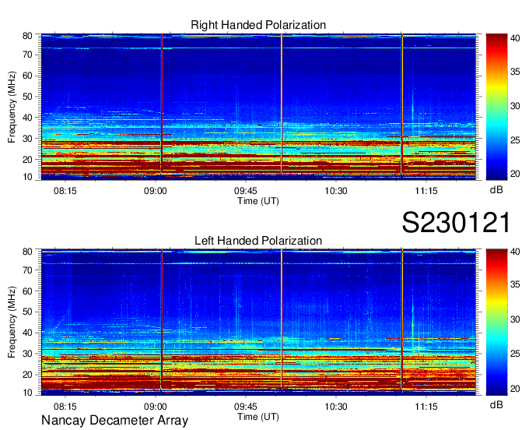This screenshot has height=430, width=529.
Task: Click red vertical line after 09:00, Right Handed
Action: (x=162, y=104)
